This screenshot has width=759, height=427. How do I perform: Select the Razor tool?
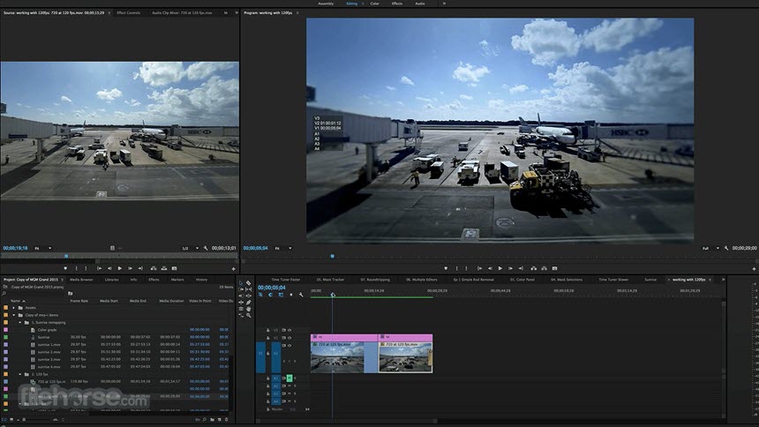(248, 282)
